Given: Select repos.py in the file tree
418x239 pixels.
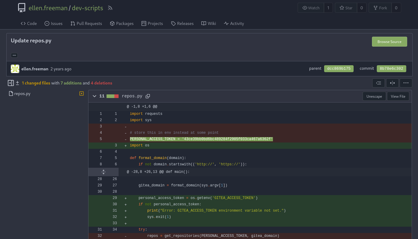Looking at the screenshot, I should point(22,93).
